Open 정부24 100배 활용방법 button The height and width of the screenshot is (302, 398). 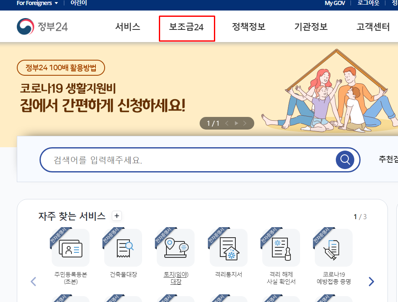click(x=61, y=68)
